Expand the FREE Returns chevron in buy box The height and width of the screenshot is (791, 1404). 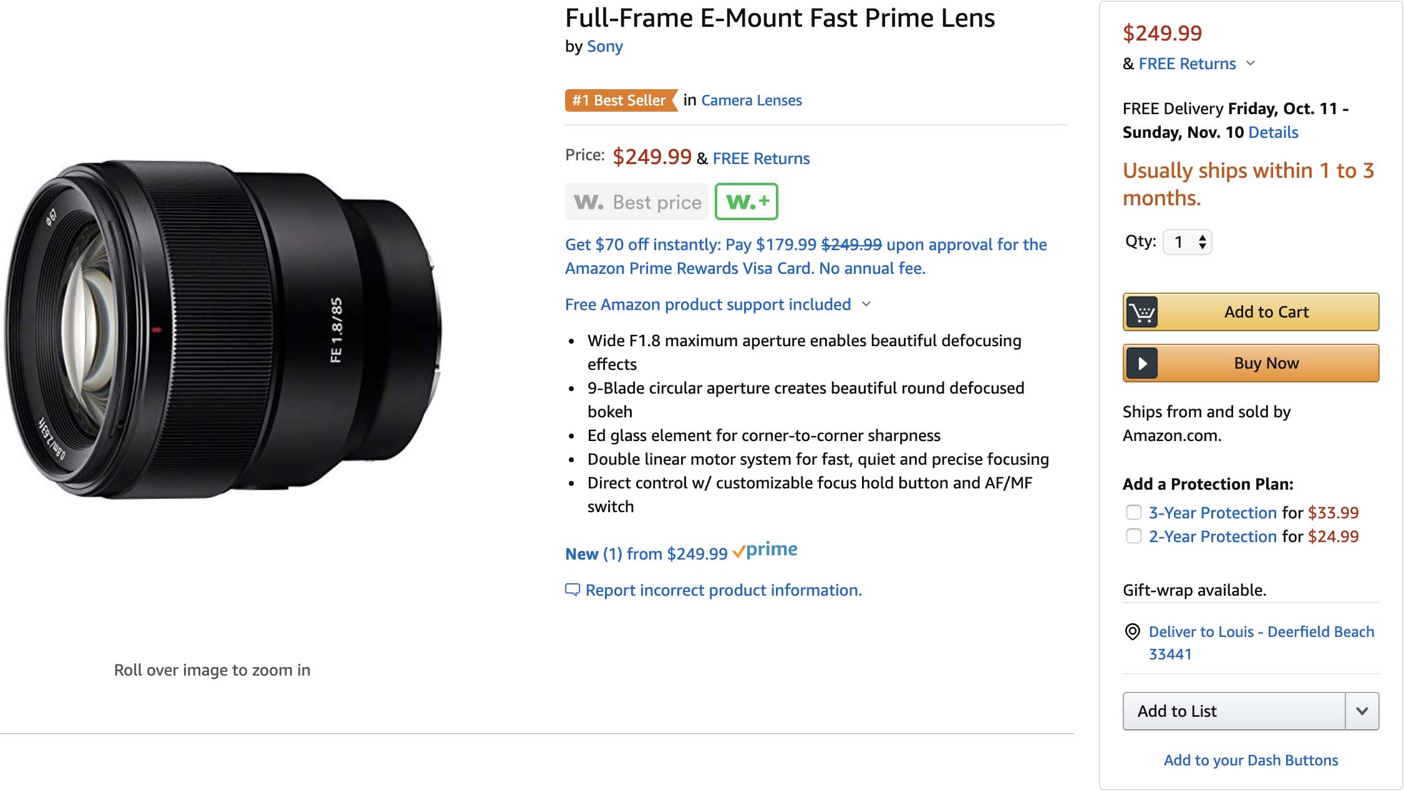point(1251,64)
